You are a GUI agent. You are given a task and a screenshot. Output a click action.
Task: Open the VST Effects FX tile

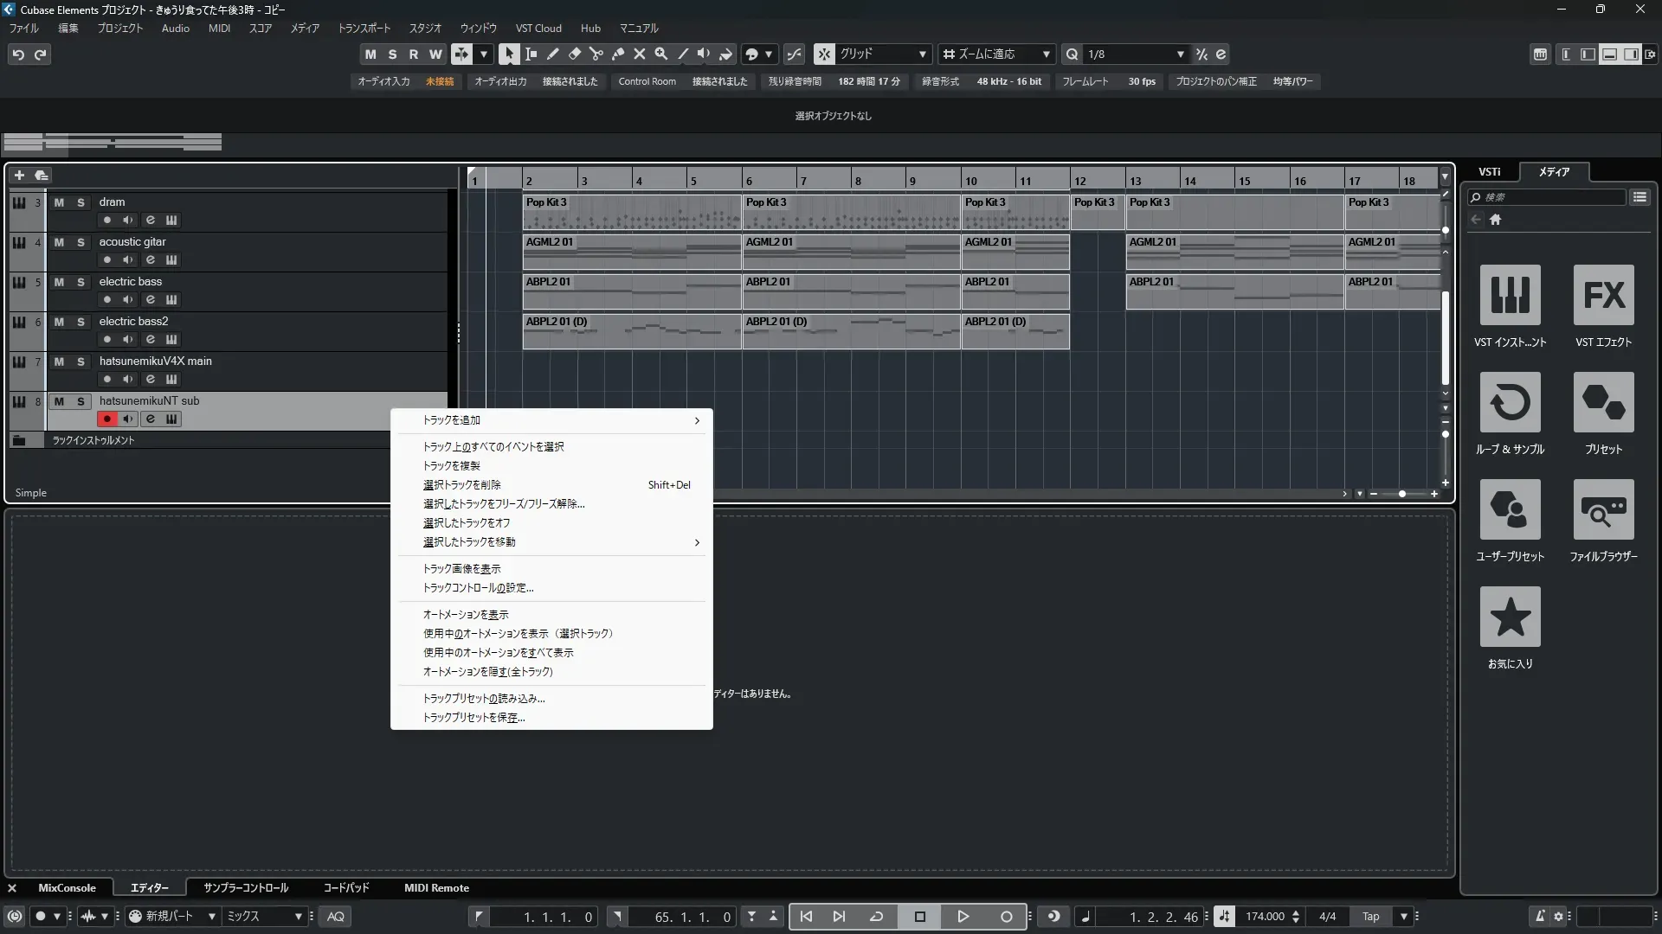pos(1603,296)
